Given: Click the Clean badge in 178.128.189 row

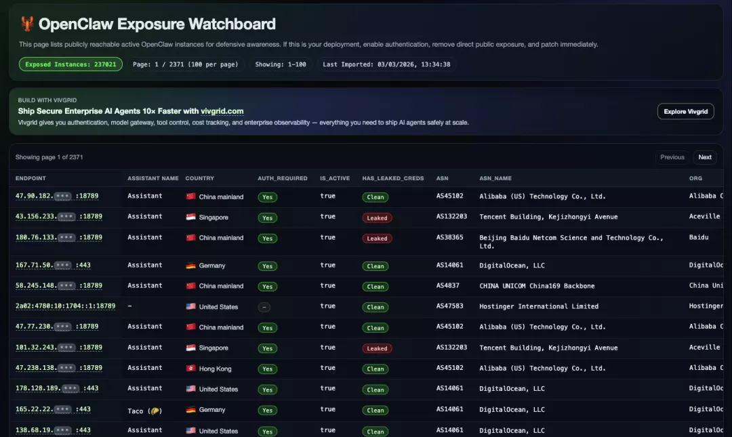Looking at the screenshot, I should pos(375,390).
